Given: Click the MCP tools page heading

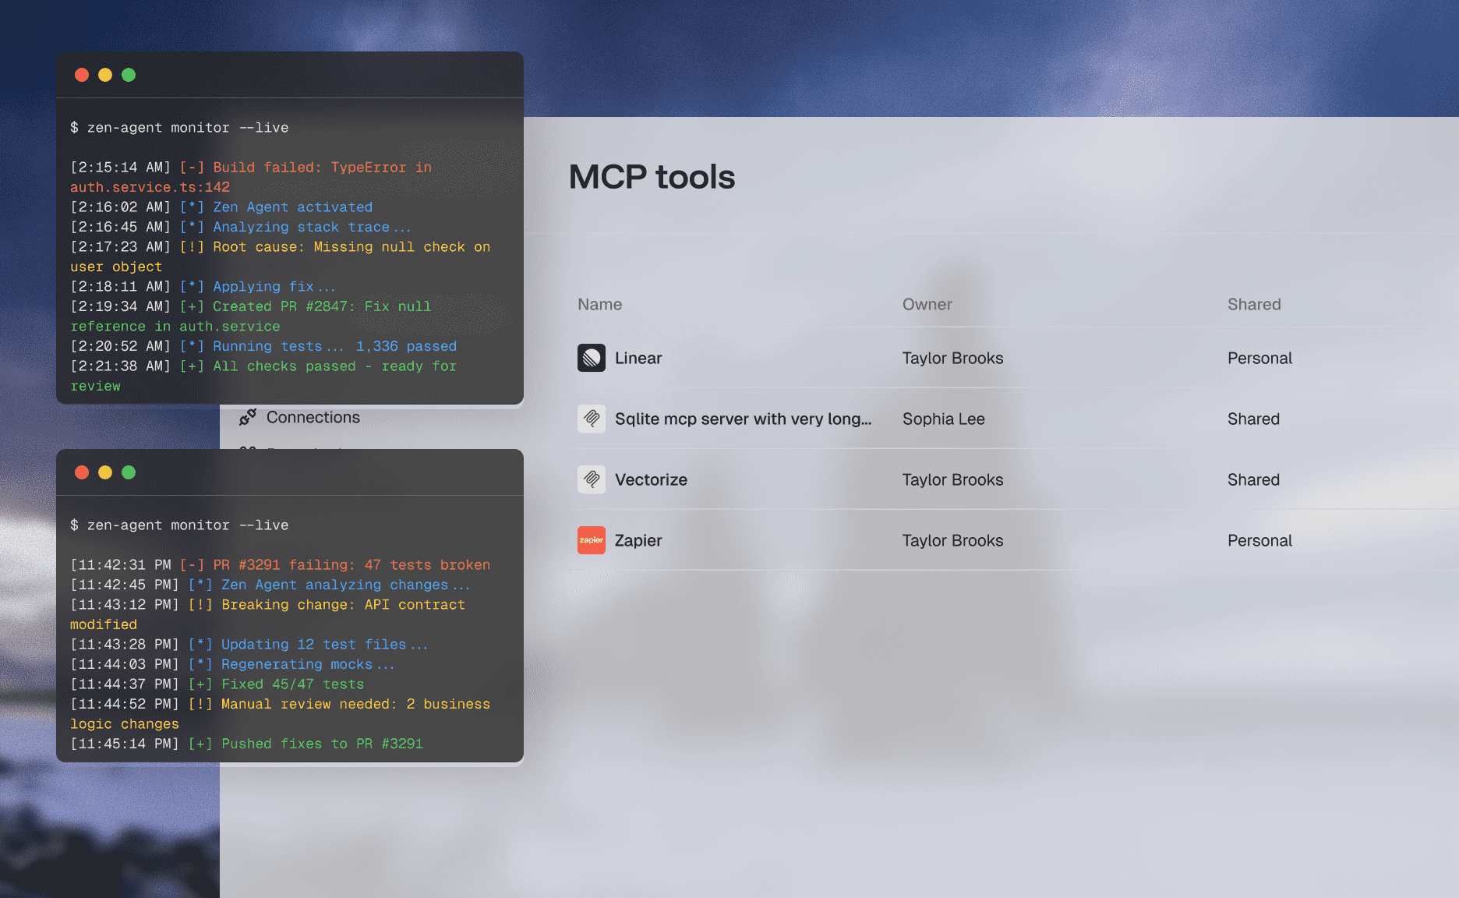Looking at the screenshot, I should coord(652,178).
